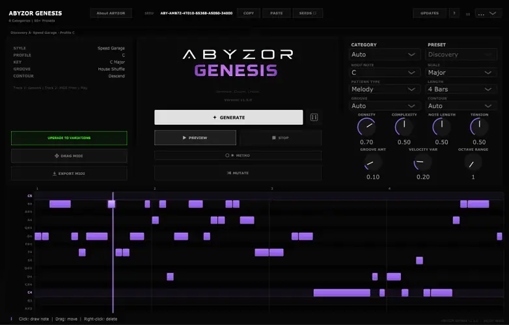Screen dimensions: 509x325
Task: Open the Length dropdown showing 4 Bars
Action: (461, 89)
